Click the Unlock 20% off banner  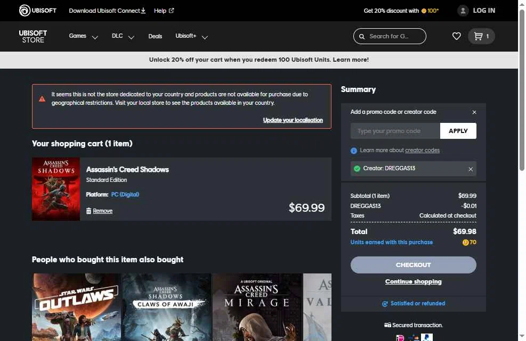pos(258,60)
